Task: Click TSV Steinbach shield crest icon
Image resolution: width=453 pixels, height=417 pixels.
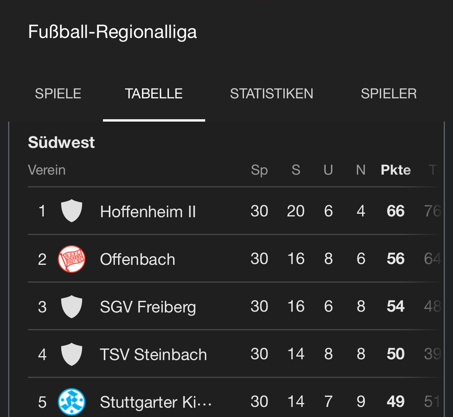Action: (x=72, y=354)
